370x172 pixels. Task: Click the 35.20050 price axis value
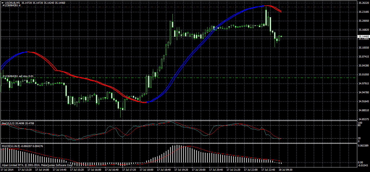pos(363,21)
